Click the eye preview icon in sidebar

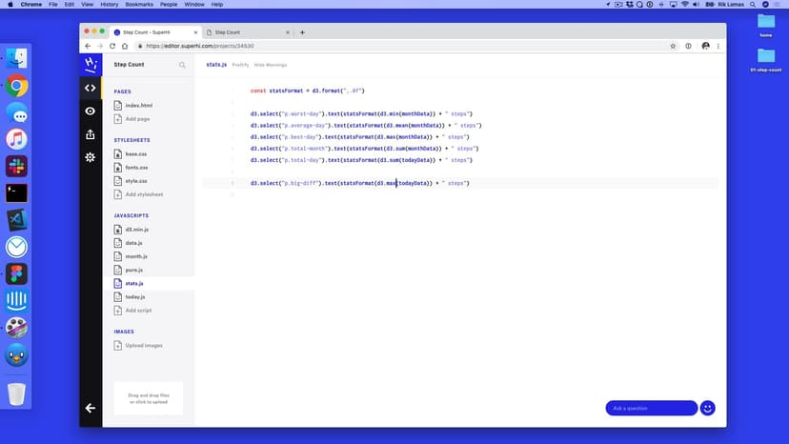(91, 111)
